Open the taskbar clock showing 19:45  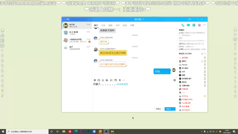tap(227, 132)
